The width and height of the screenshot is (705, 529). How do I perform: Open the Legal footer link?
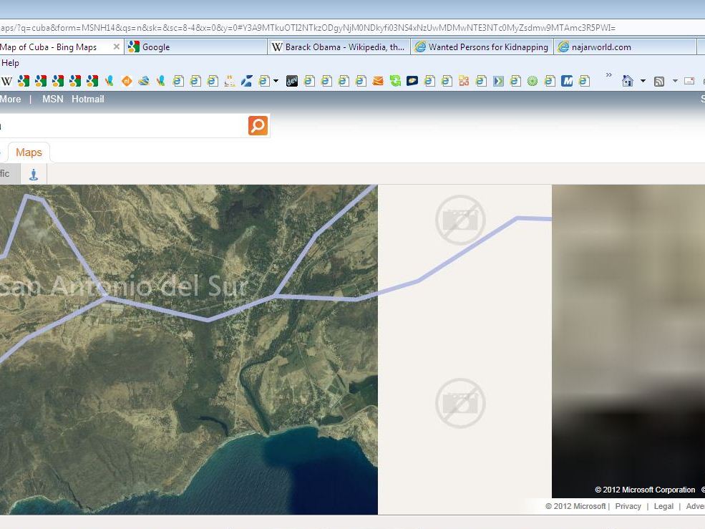click(663, 506)
